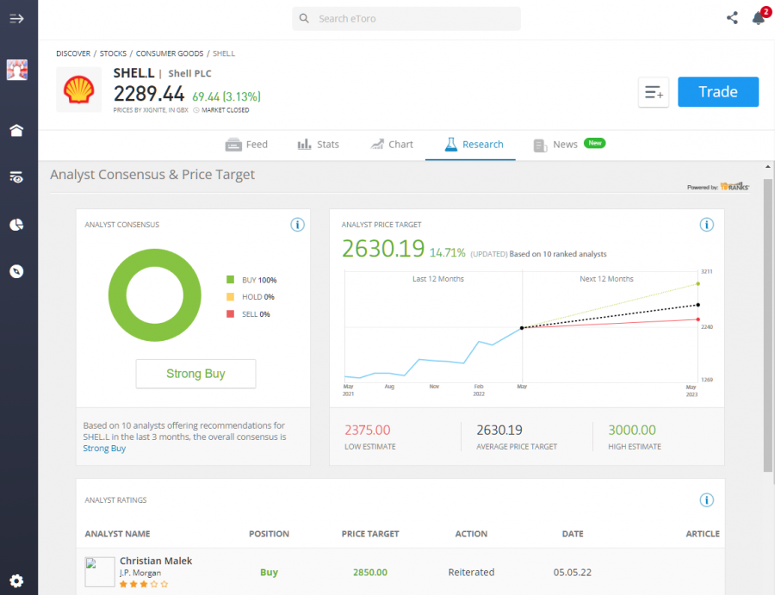Click the Stats bar chart icon
This screenshot has height=595, width=775.
pos(305,145)
